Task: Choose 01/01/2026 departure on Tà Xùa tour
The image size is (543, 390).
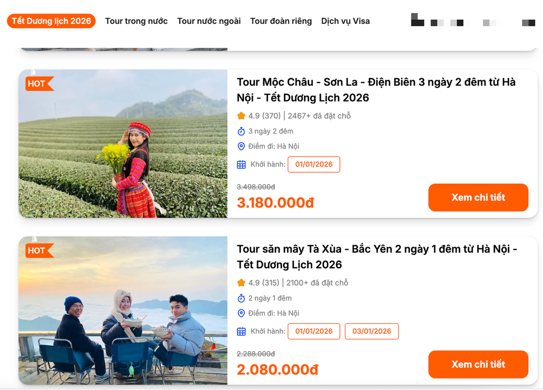Action: [314, 331]
